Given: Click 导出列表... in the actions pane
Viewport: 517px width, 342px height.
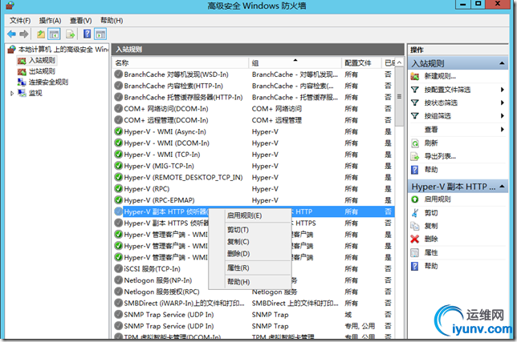Looking at the screenshot, I should 440,156.
